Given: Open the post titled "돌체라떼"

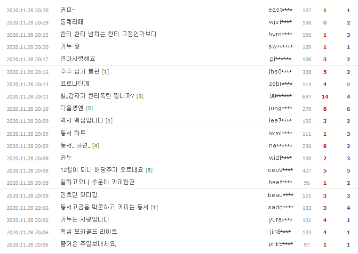Looking at the screenshot, I should (74, 22).
